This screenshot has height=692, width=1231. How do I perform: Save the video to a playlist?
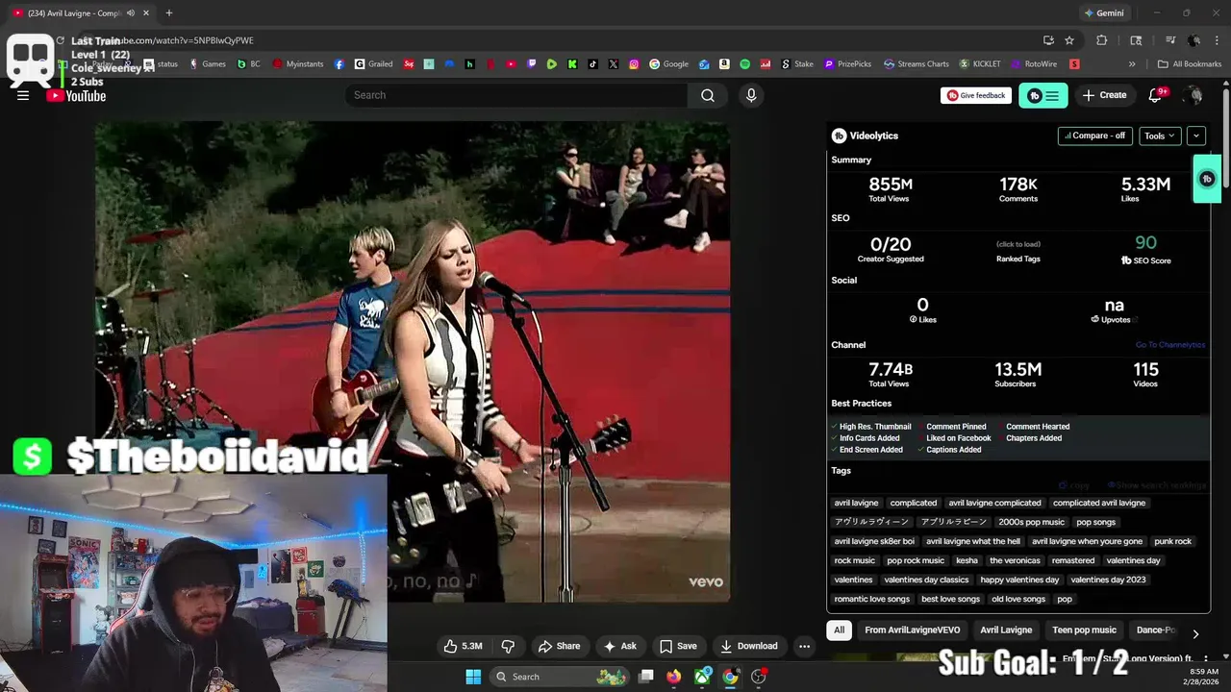[678, 646]
